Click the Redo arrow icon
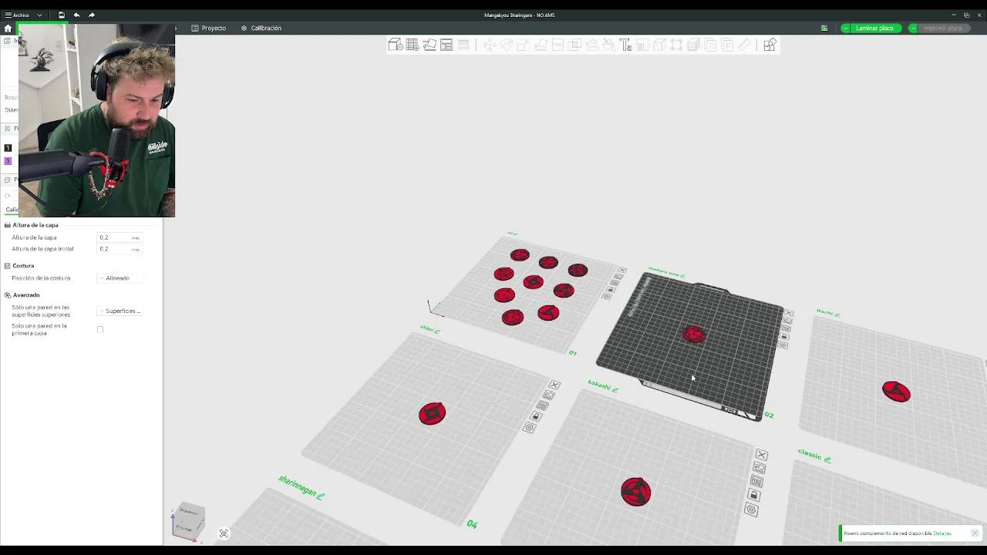 click(91, 15)
